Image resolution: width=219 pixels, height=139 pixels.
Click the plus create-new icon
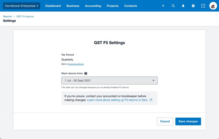click(163, 6)
